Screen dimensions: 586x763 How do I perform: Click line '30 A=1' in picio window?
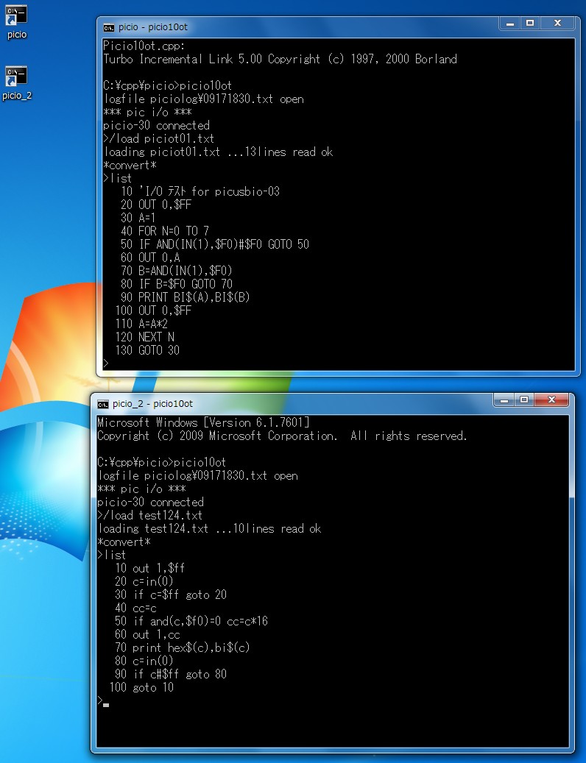coord(138,218)
